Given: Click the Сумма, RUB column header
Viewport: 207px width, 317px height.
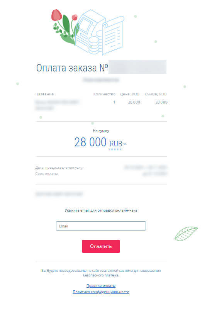Looking at the screenshot, I should pyautogui.click(x=156, y=94).
